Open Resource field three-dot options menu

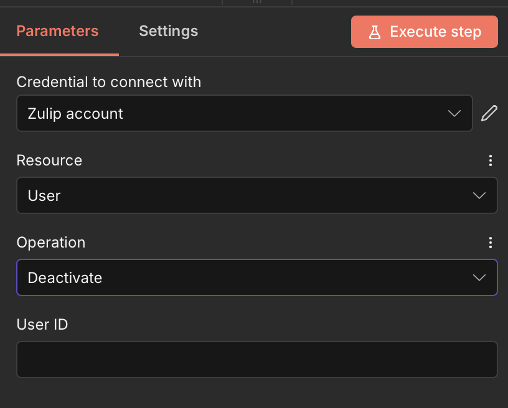tap(490, 160)
